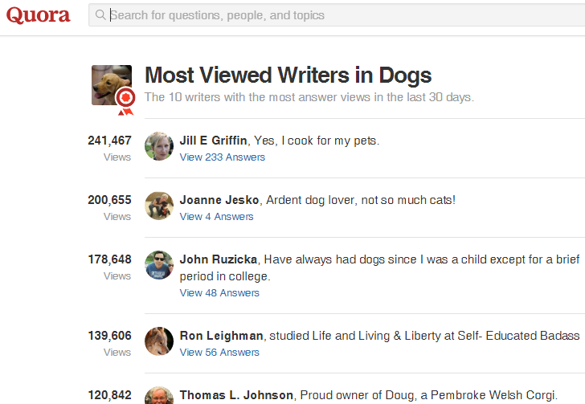585x404 pixels.
Task: Click View 56 Answers link
Action: pos(219,352)
